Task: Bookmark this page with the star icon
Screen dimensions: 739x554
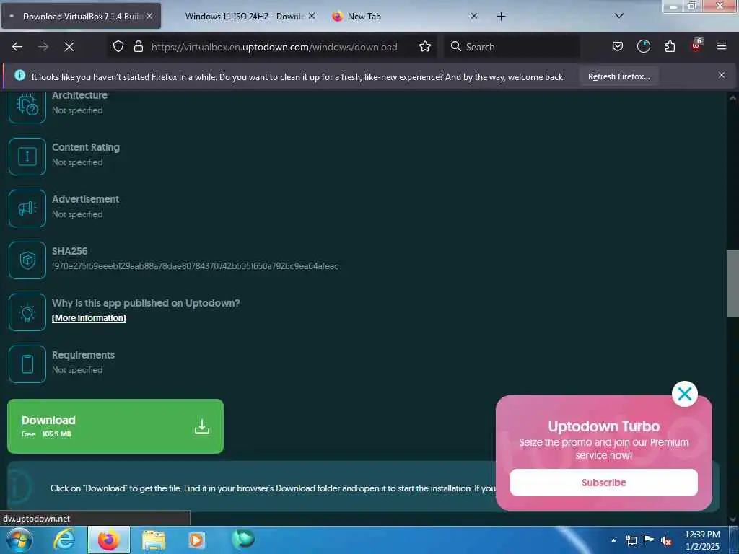Action: pyautogui.click(x=425, y=47)
